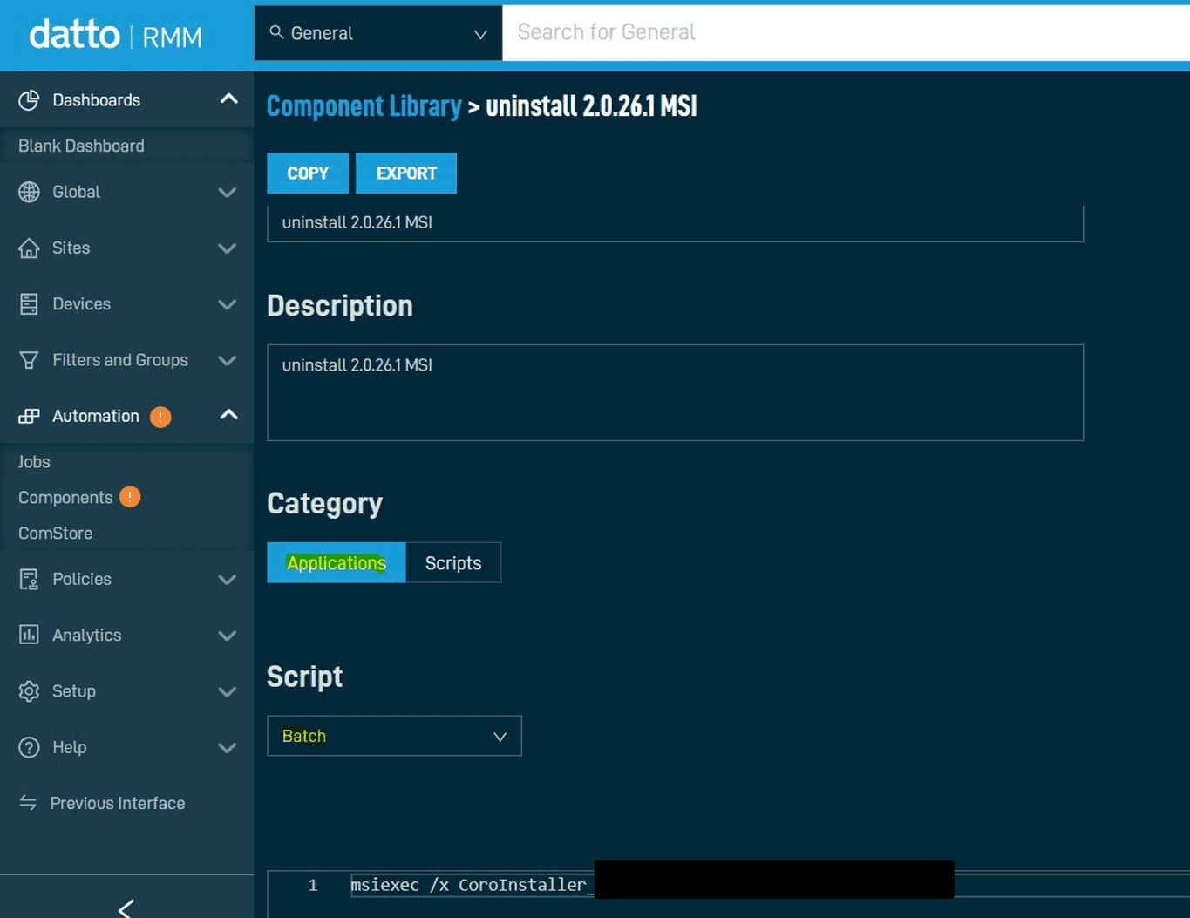Open the Batch script language dropdown
The width and height of the screenshot is (1190, 918).
[393, 736]
